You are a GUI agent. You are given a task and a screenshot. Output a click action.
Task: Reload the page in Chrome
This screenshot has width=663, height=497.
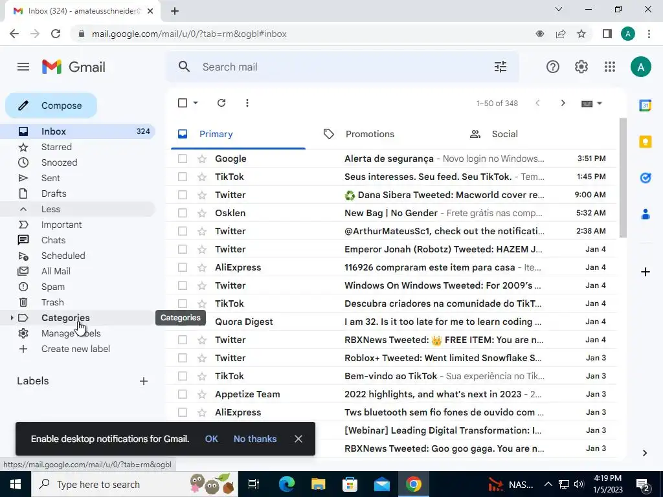tap(56, 34)
